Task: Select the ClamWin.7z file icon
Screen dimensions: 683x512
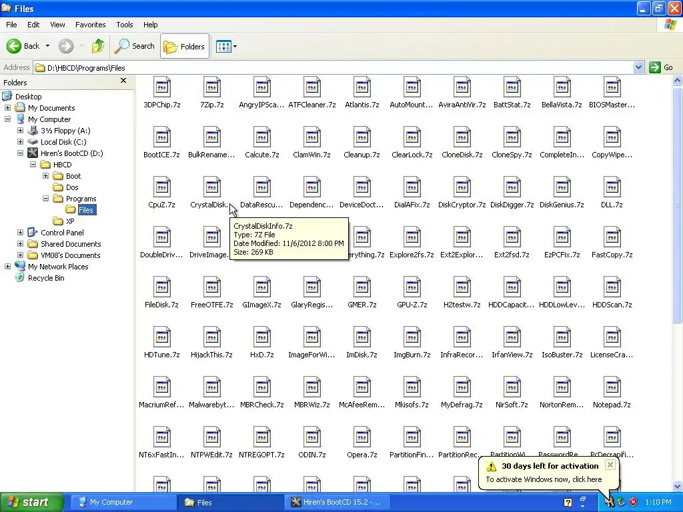Action: tap(312, 137)
